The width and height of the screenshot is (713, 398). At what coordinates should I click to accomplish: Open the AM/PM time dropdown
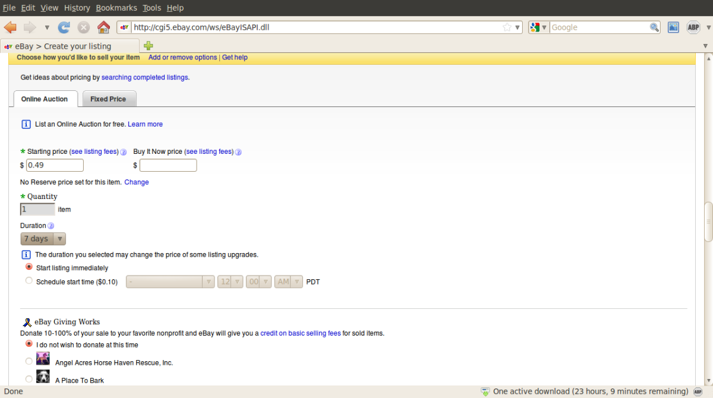pyautogui.click(x=288, y=281)
